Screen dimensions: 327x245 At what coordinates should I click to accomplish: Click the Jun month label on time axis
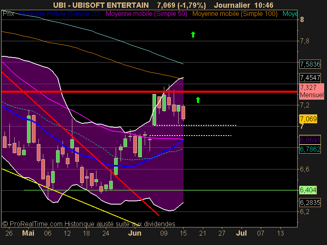coord(135,233)
